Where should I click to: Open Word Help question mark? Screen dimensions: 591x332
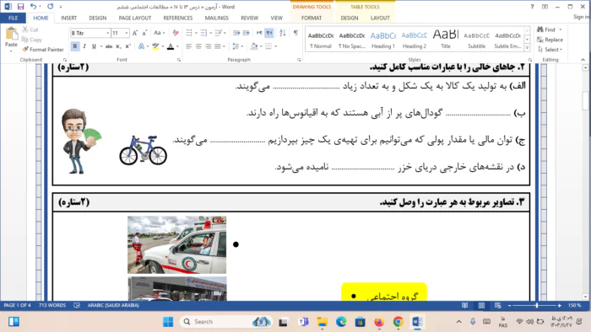[532, 7]
